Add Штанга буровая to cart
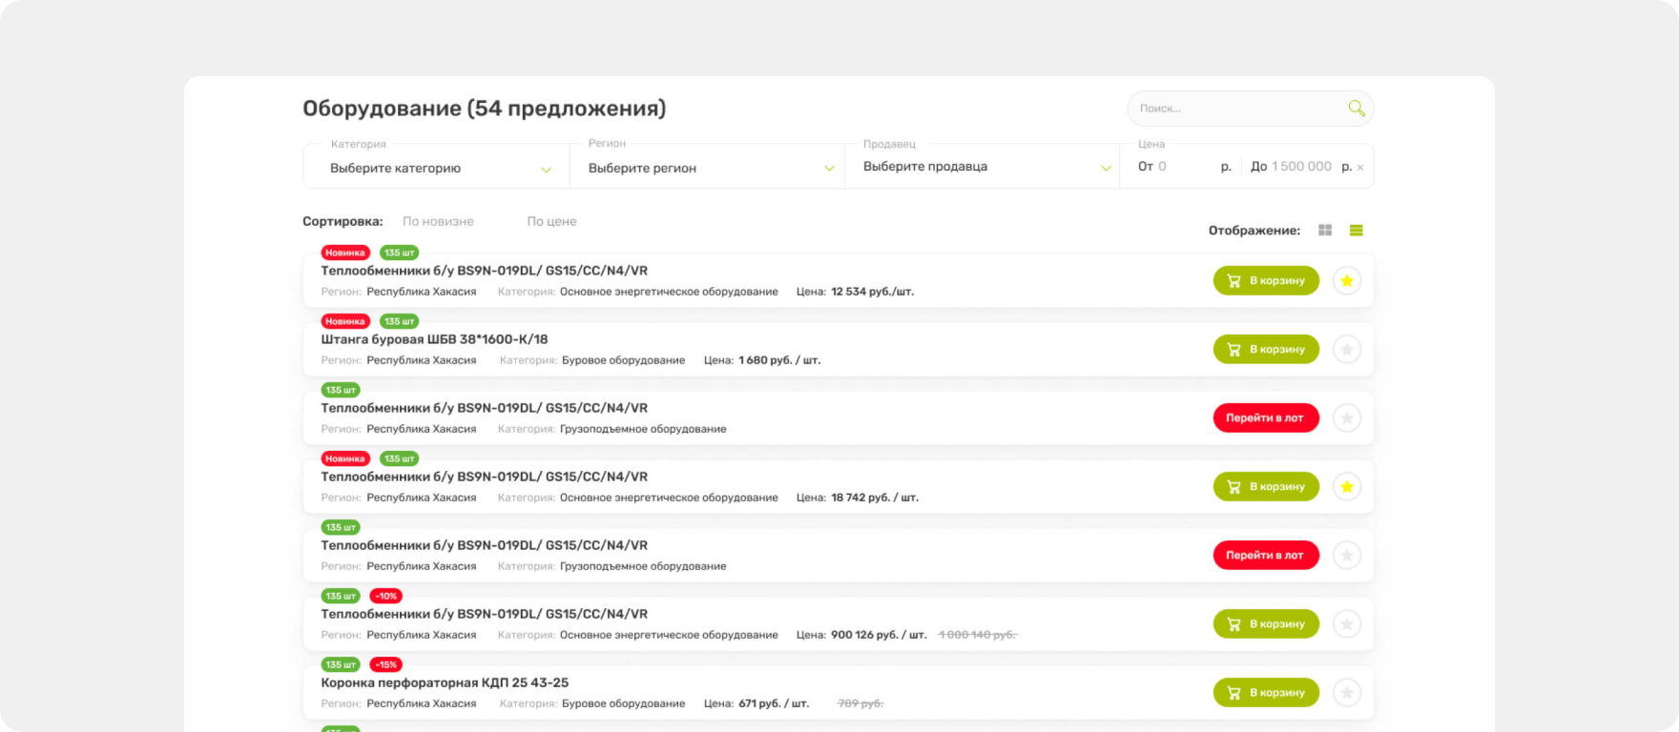The image size is (1679, 732). pyautogui.click(x=1265, y=350)
